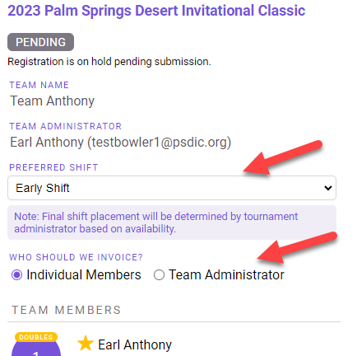
Task: Open the Preferred Shift dropdown showing Early Shift
Action: coord(172,188)
